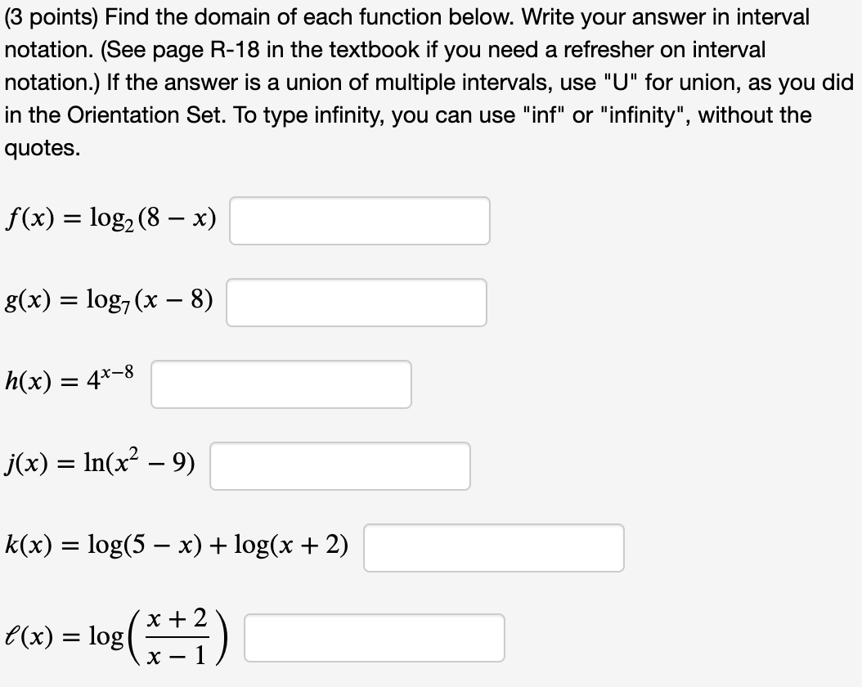Screen dimensions: 862x687
Task: Click the input next to log(5 − x) + log(x + 2)
Action: pyautogui.click(x=494, y=548)
